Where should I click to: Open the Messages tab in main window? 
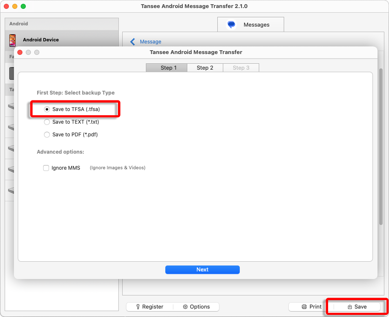pos(251,24)
